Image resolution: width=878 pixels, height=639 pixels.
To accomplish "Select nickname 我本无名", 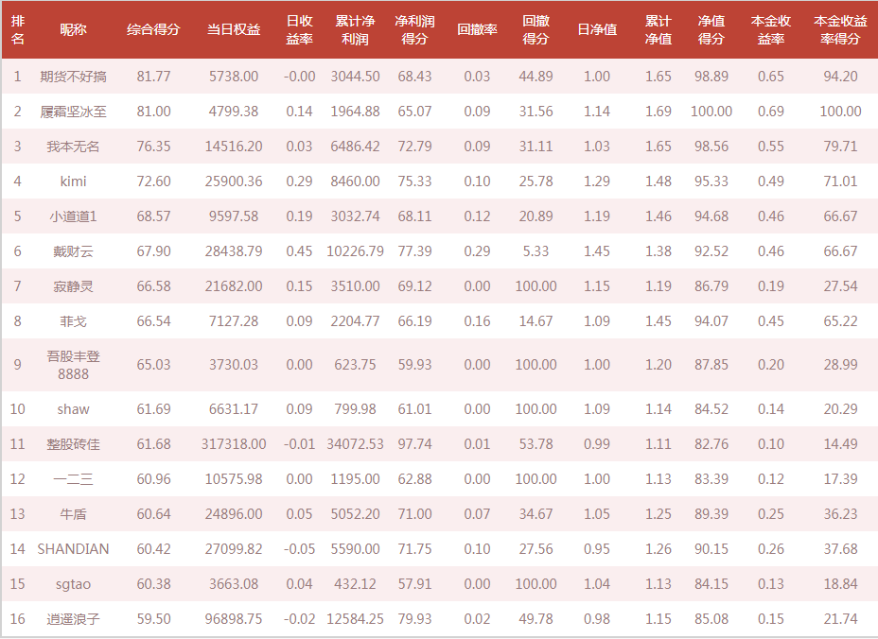I will [x=74, y=147].
